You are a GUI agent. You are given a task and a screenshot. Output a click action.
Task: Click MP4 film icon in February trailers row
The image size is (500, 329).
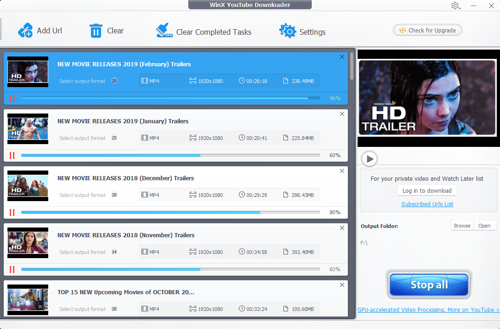click(x=145, y=81)
